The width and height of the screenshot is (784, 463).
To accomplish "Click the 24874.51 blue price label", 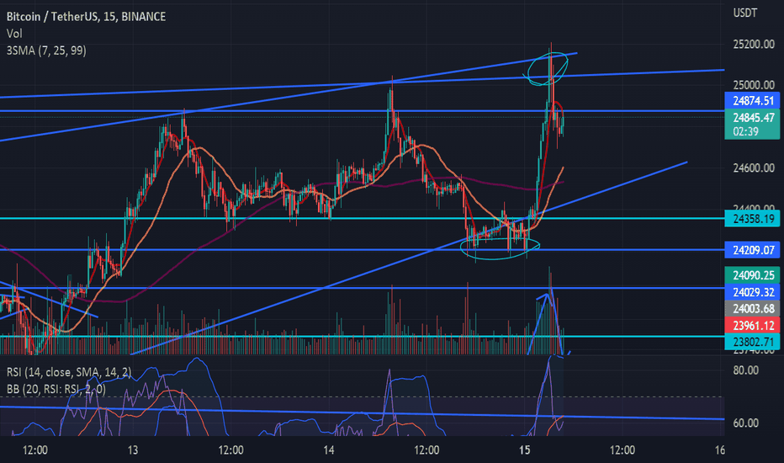I will coord(753,101).
